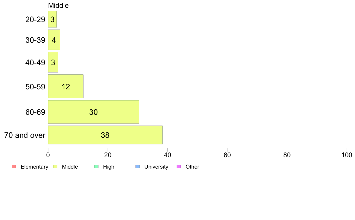The height and width of the screenshot is (220, 355).
Task: Select the 20-29 bar
Action: coord(52,19)
